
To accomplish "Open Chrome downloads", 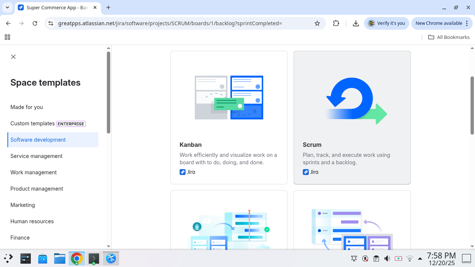I will click(x=356, y=23).
